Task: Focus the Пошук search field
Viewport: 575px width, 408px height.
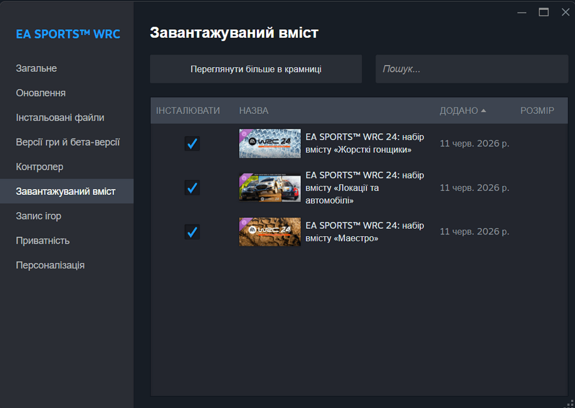Action: point(472,69)
